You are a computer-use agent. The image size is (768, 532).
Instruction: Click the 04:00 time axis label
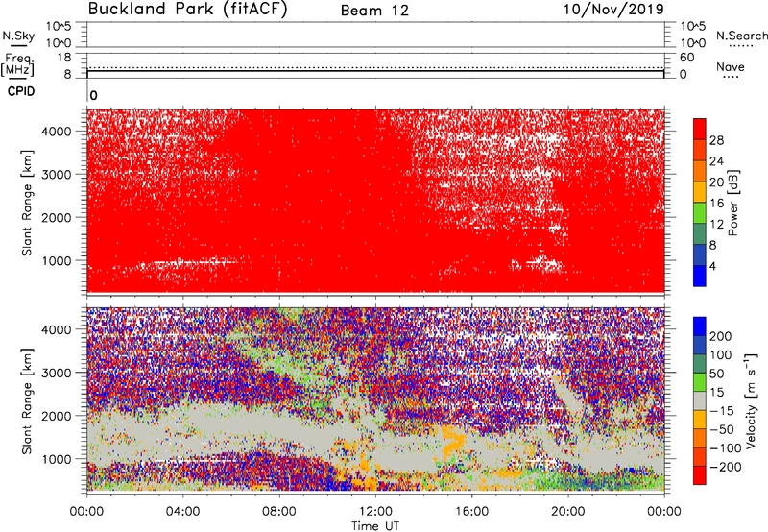tap(182, 512)
